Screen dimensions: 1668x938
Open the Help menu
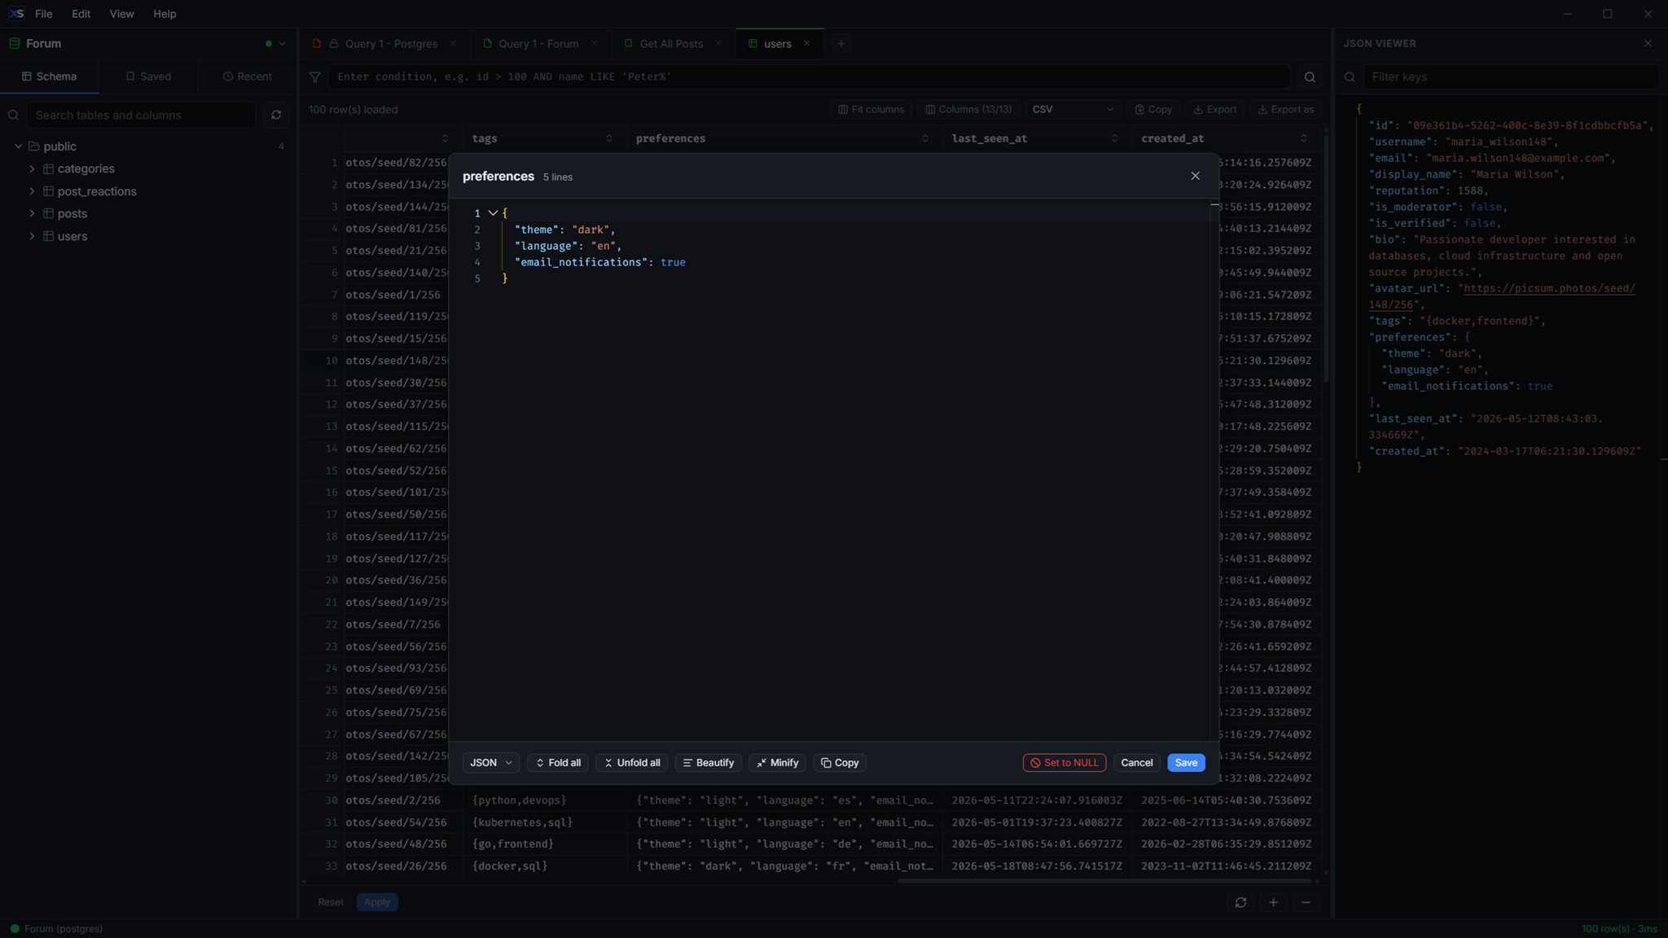pos(165,14)
